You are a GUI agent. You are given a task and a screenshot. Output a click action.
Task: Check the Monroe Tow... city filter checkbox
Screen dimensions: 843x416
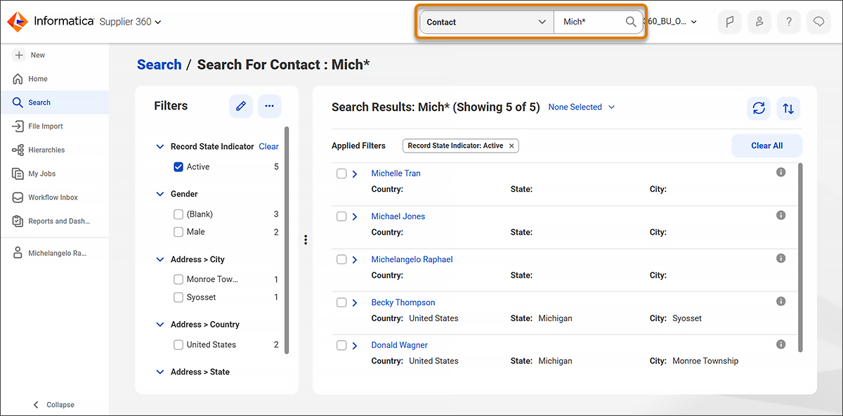pos(178,280)
